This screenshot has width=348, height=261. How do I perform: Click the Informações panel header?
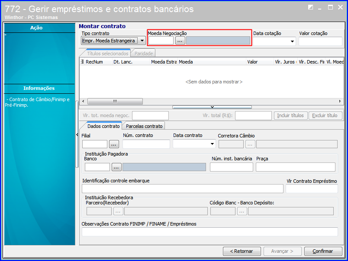pos(39,88)
